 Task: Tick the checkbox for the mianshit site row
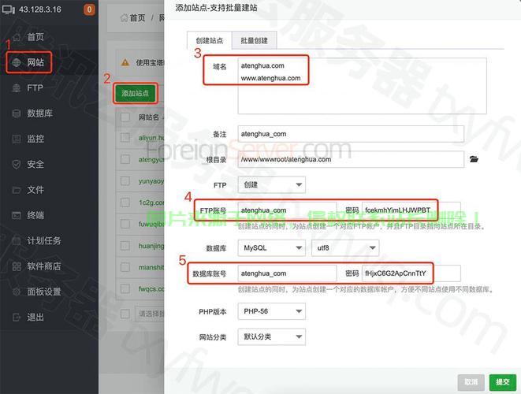coord(125,267)
